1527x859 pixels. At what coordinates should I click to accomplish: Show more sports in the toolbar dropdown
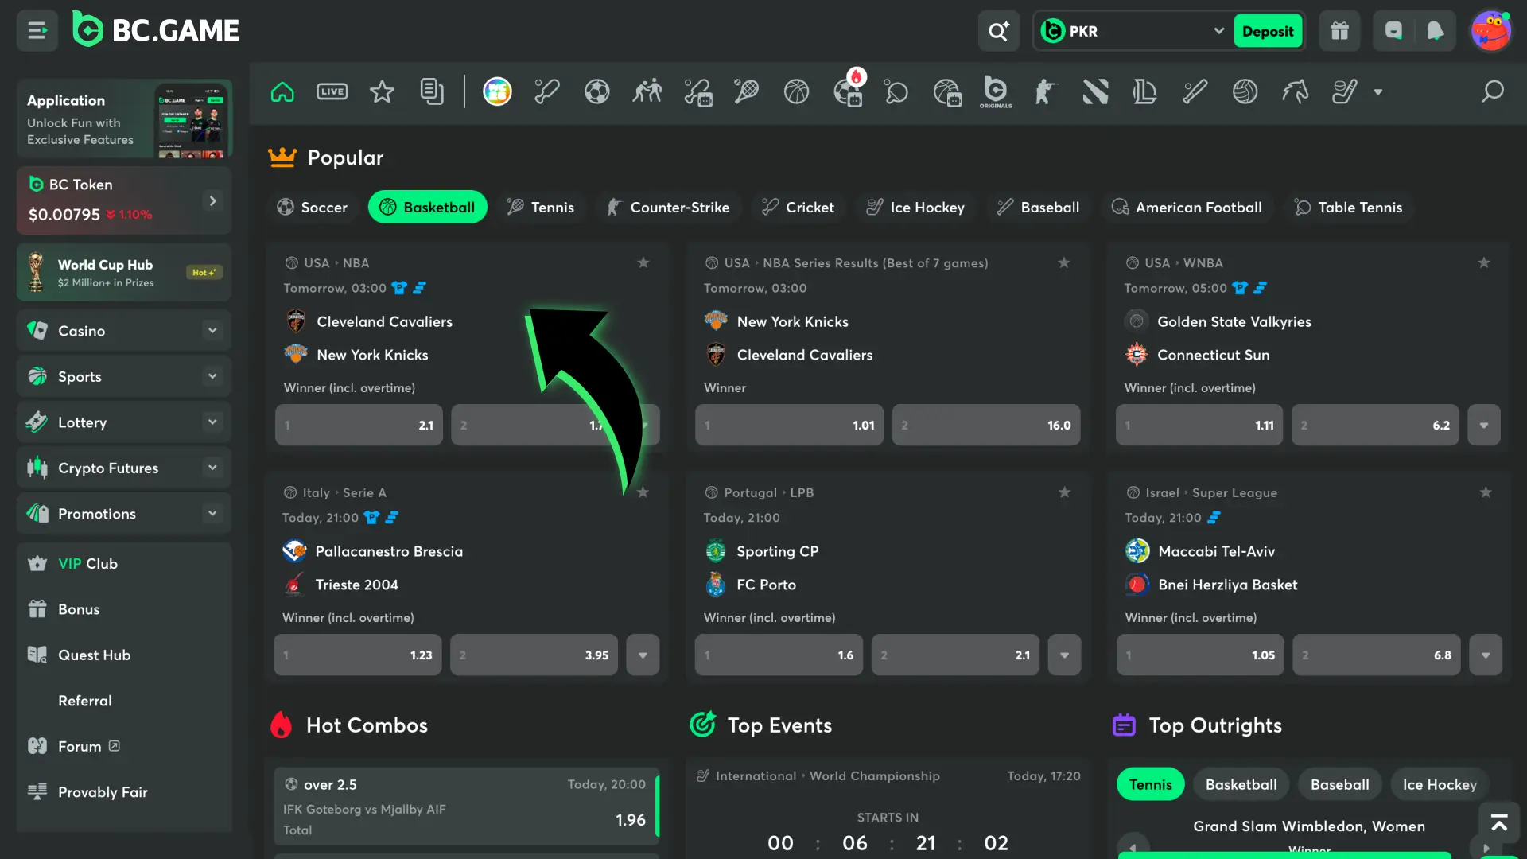point(1378,92)
